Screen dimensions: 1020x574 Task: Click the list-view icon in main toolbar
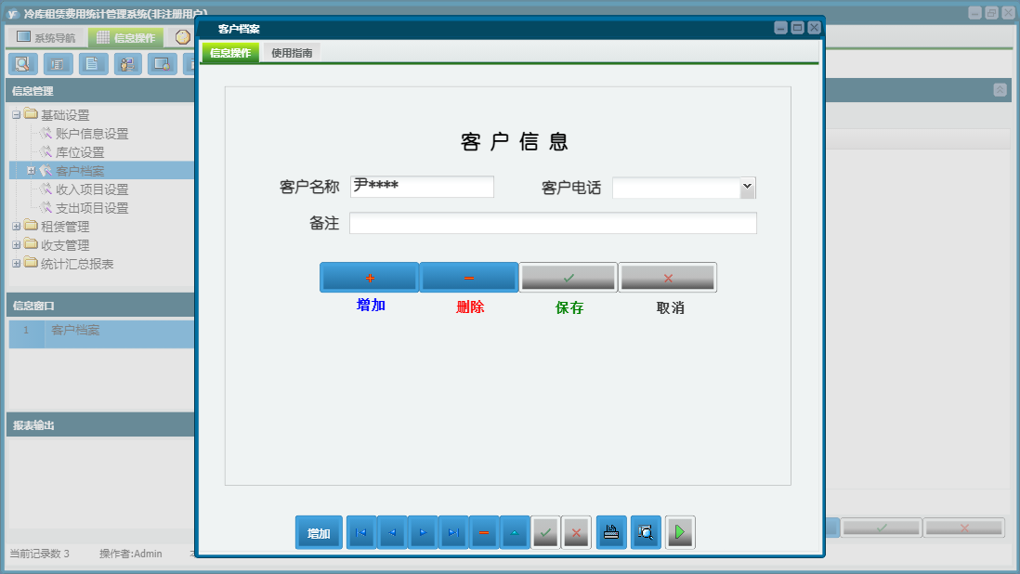pos(58,64)
